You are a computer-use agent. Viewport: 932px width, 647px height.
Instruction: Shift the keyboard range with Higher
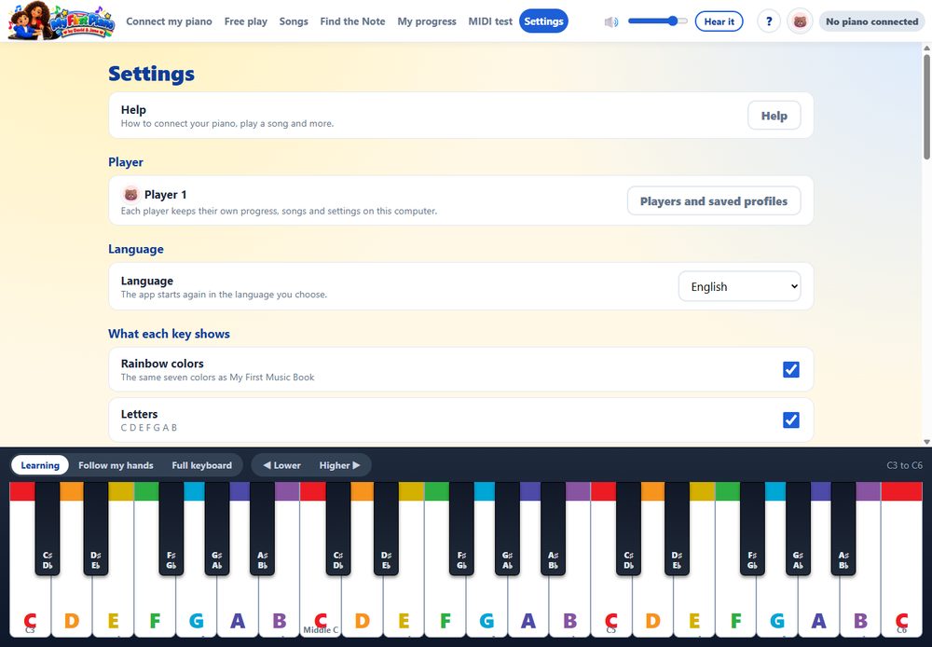click(339, 465)
